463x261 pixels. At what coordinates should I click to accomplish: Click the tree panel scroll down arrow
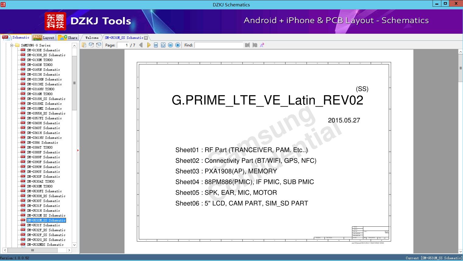(x=74, y=245)
